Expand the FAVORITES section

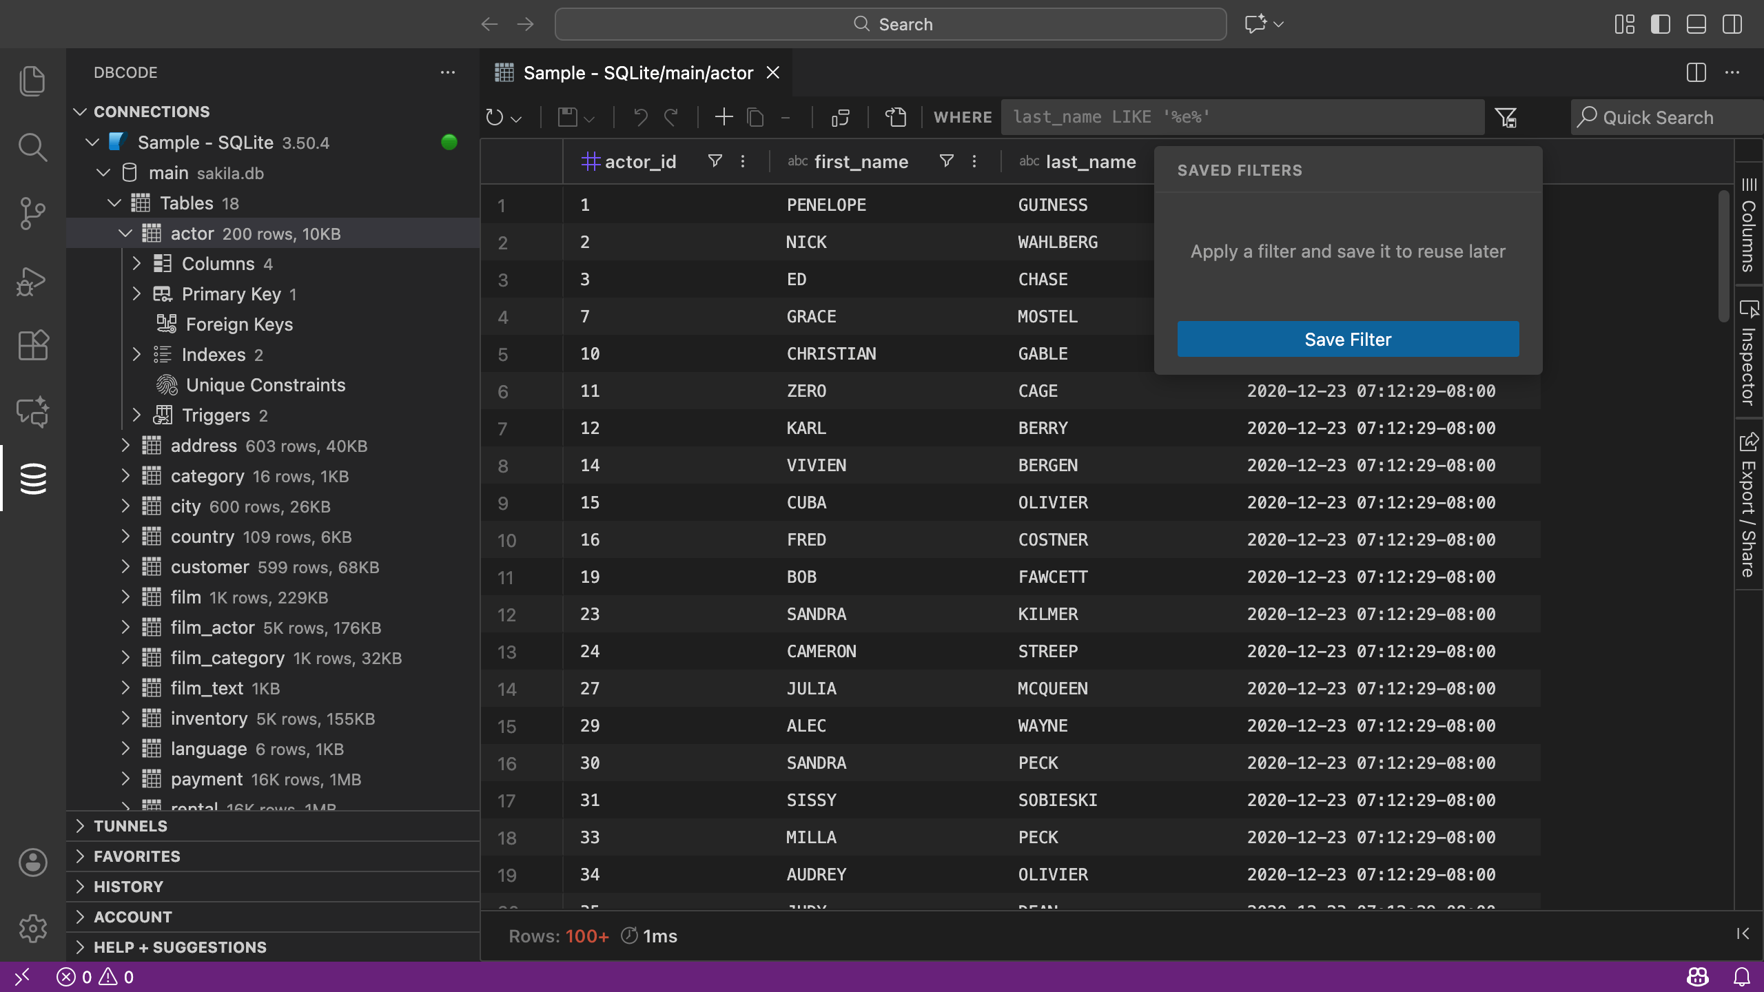(136, 856)
